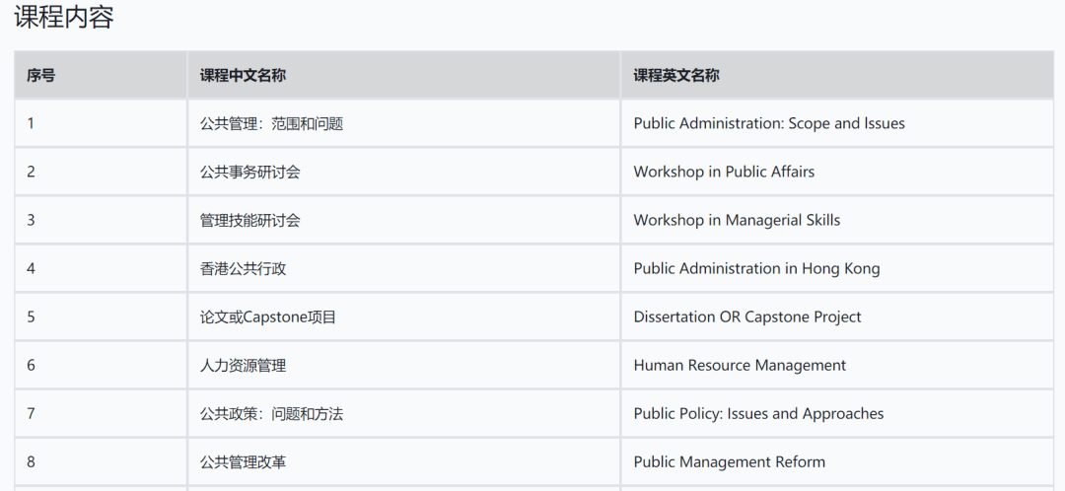
Task: Click the 课程中文名称 column header
Action: click(404, 75)
